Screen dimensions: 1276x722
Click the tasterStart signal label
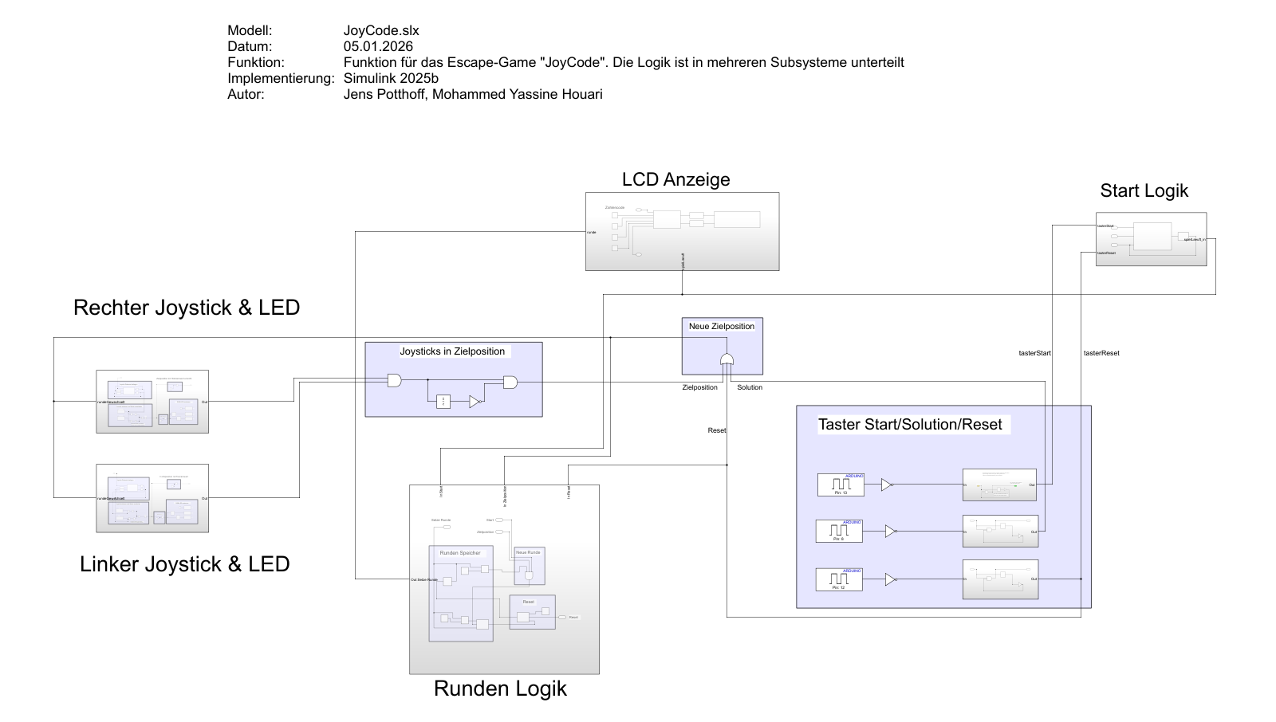pos(1034,353)
